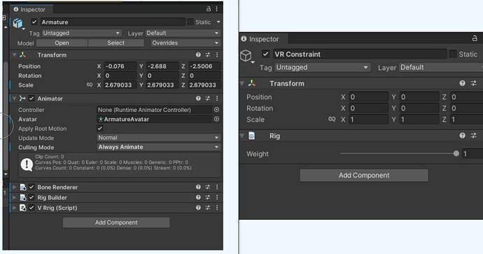
Task: Pick a Controller with object picker circle
Action: pyautogui.click(x=216, y=110)
